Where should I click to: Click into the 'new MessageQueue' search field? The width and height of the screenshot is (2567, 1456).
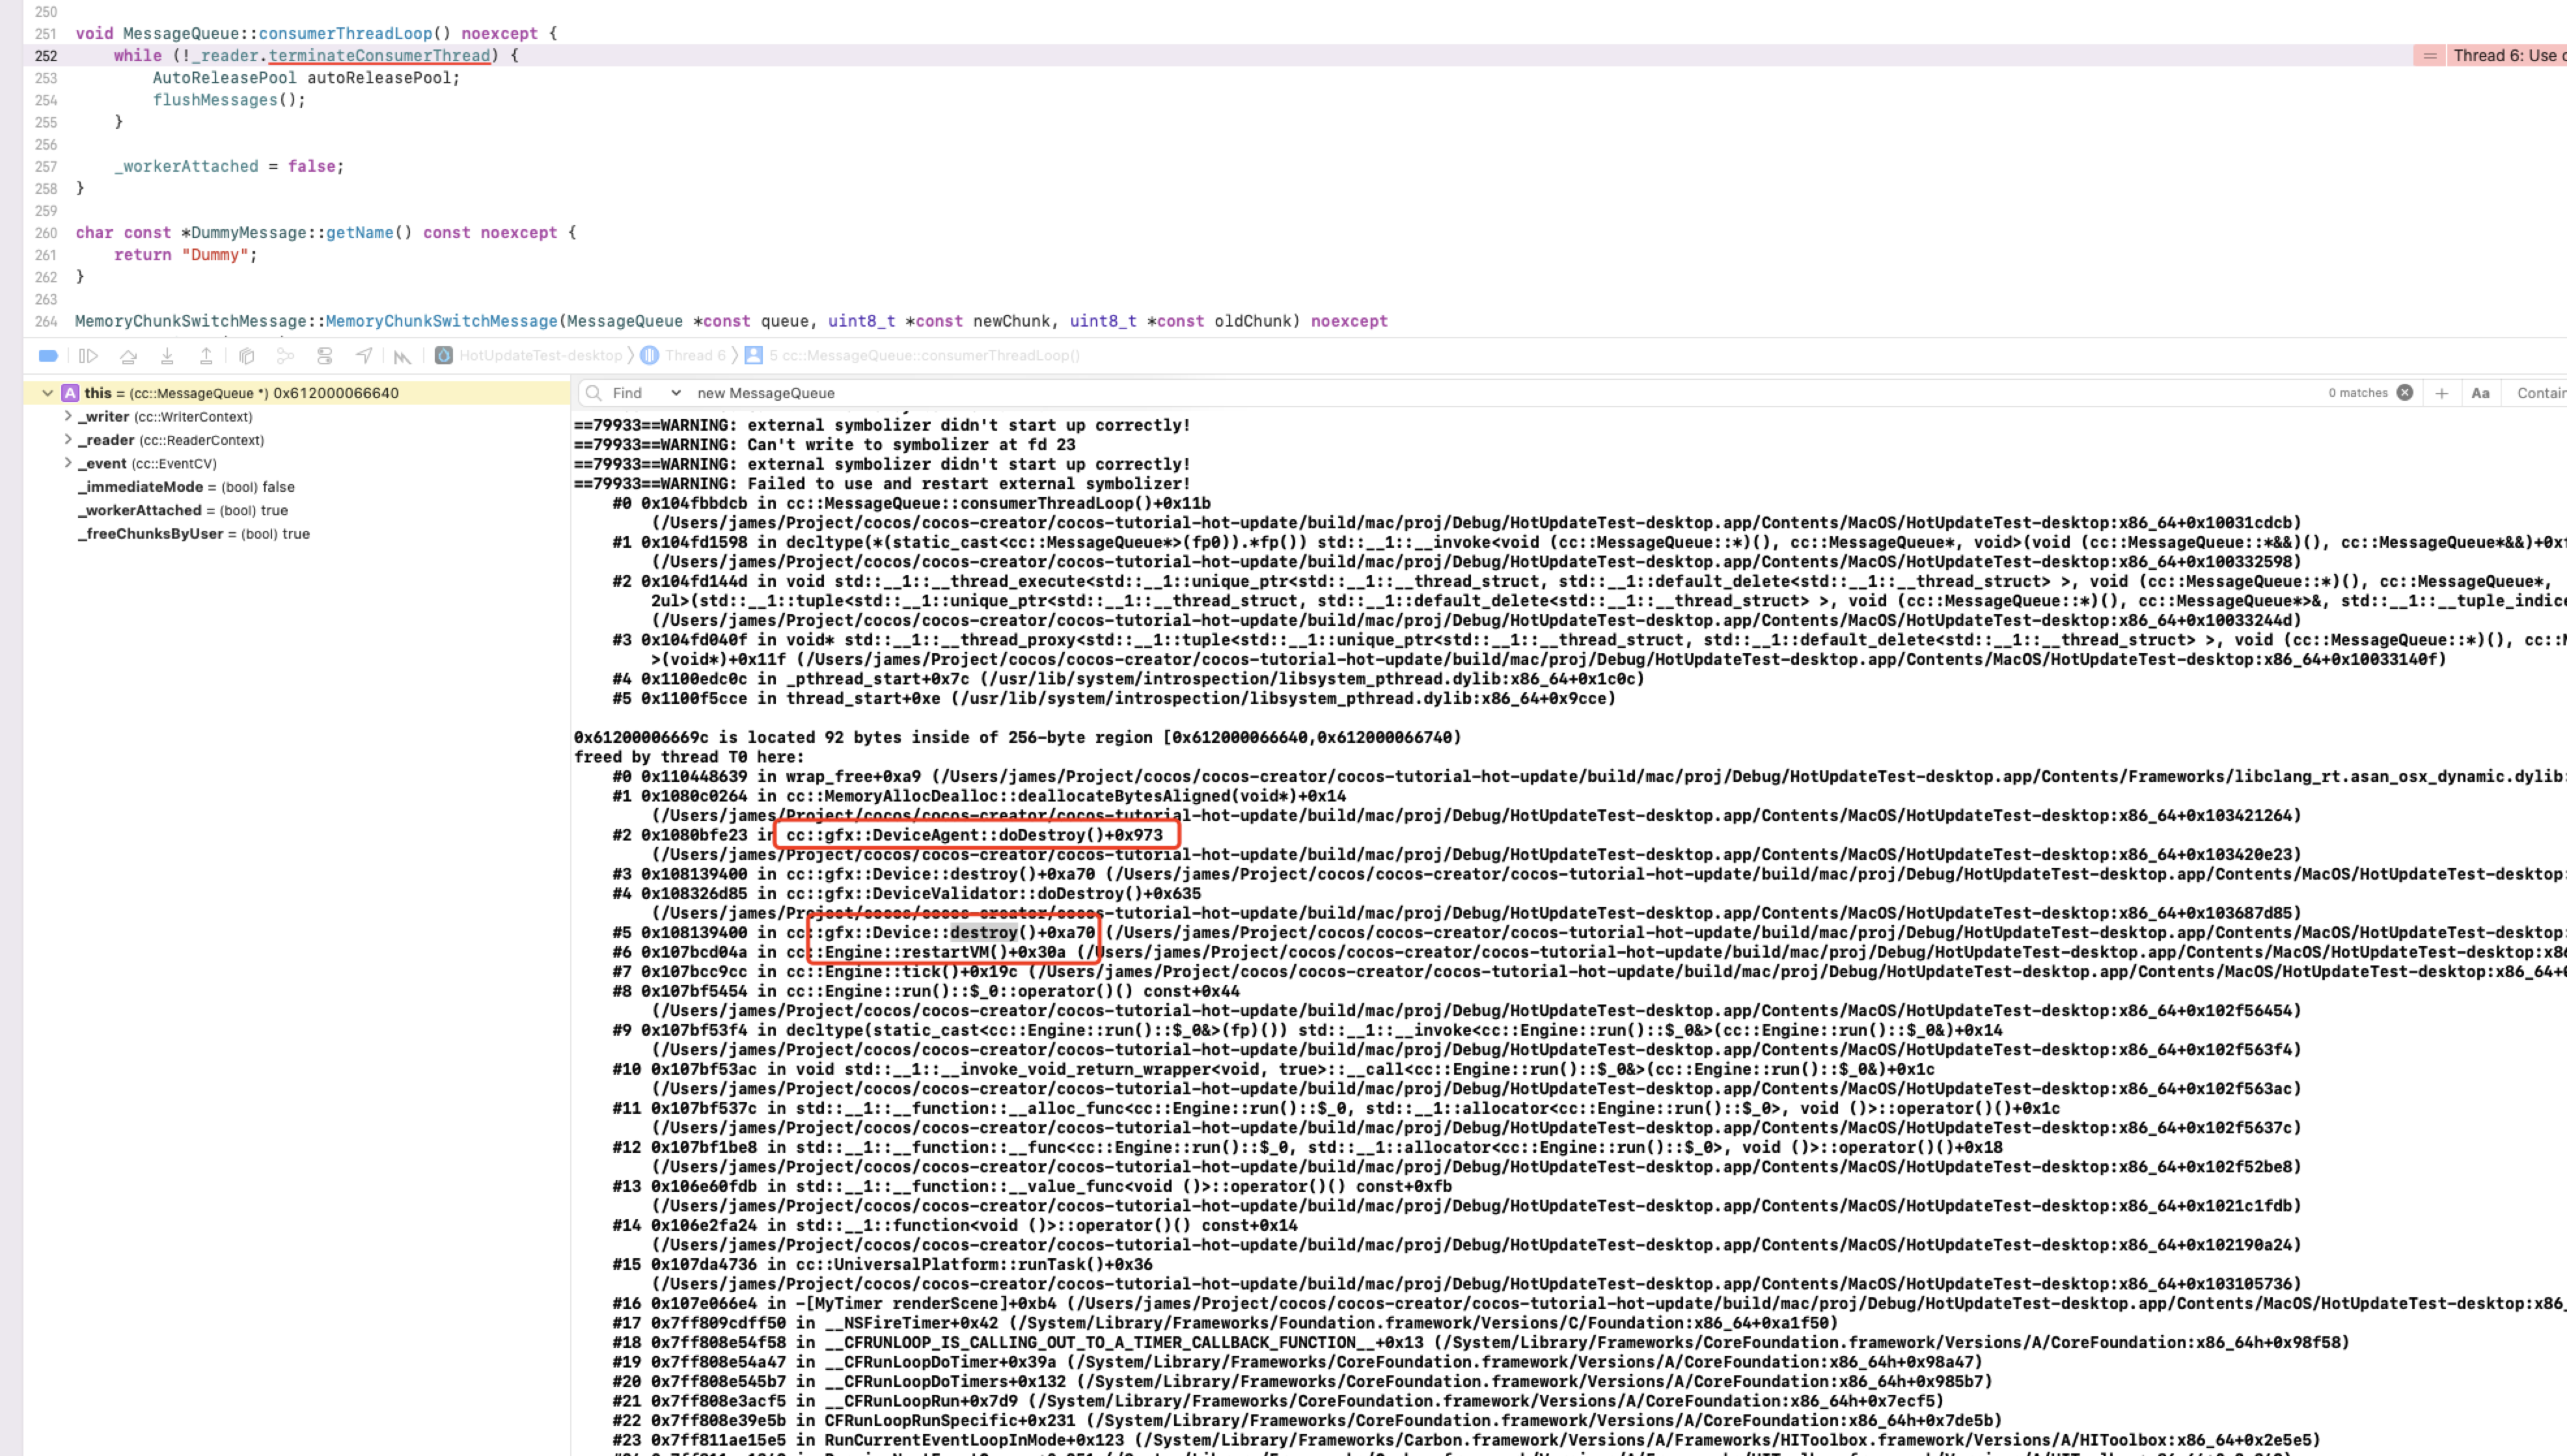pyautogui.click(x=1501, y=393)
